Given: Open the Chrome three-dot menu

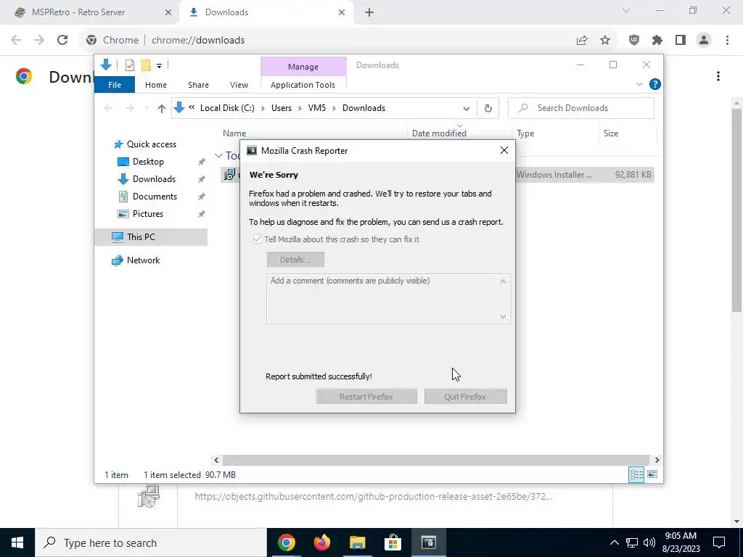Looking at the screenshot, I should pos(727,41).
